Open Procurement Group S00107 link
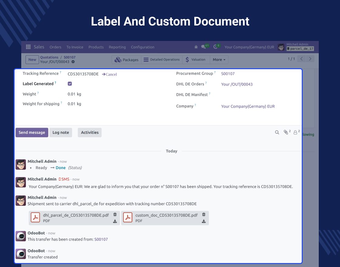Viewport: 340px width, 267px height. (x=228, y=74)
